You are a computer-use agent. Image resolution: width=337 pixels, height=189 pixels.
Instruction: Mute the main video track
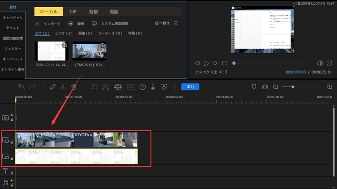[12, 115]
